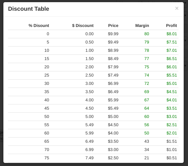Select the 50 percent discount cell
The height and width of the screenshot is (166, 188).
pyautogui.click(x=46, y=117)
